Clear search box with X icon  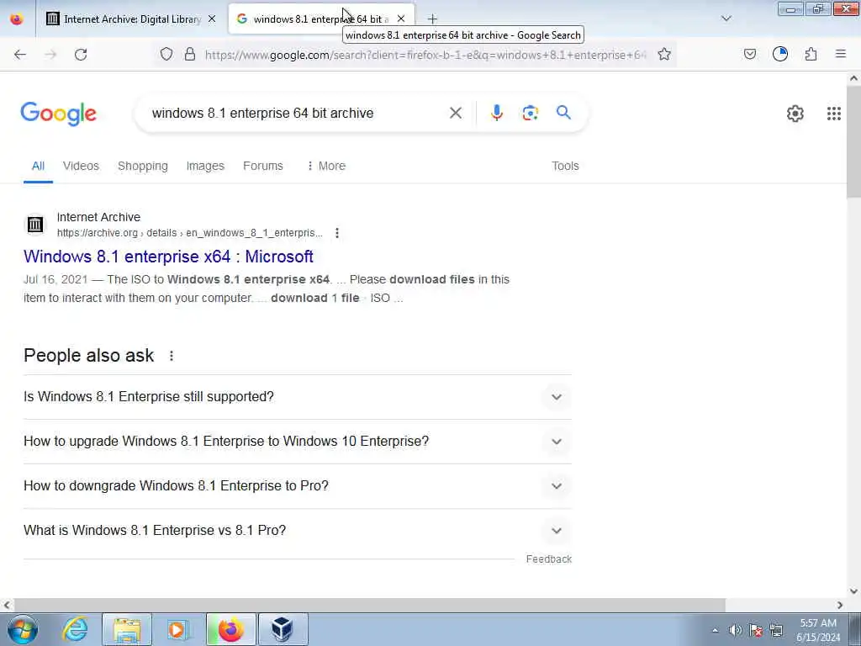(x=456, y=114)
